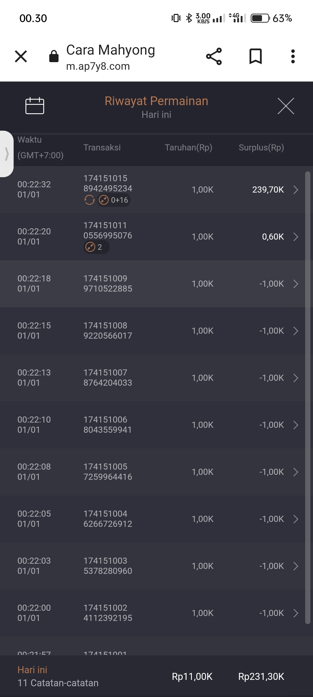Open the browser three-dot menu
This screenshot has width=313, height=697.
tap(293, 56)
